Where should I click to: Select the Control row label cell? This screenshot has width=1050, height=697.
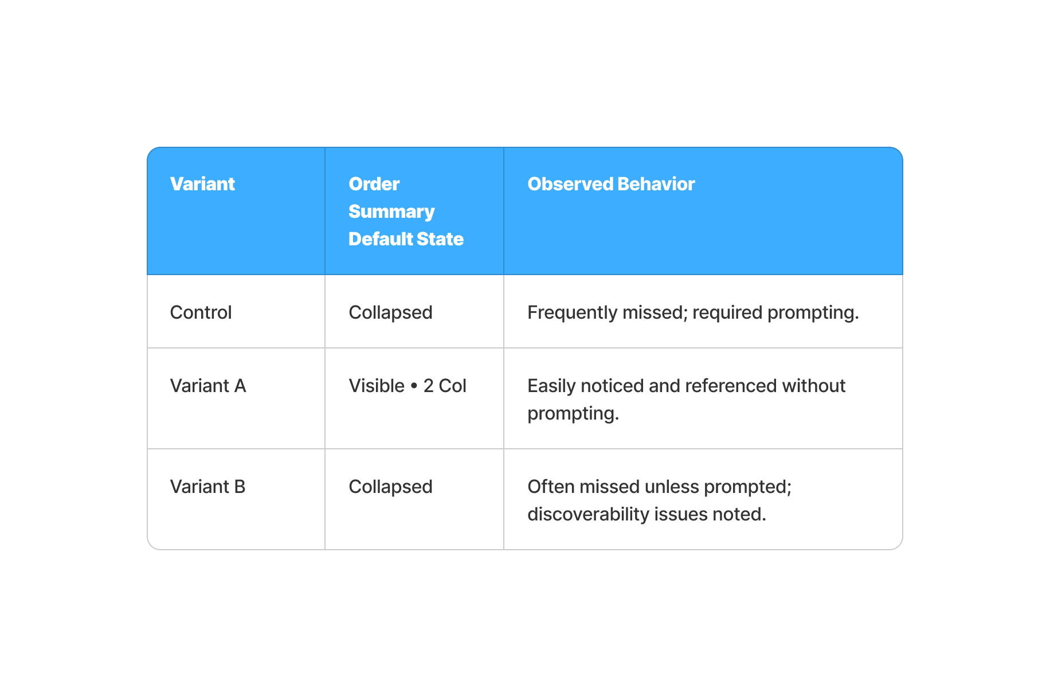(x=201, y=312)
